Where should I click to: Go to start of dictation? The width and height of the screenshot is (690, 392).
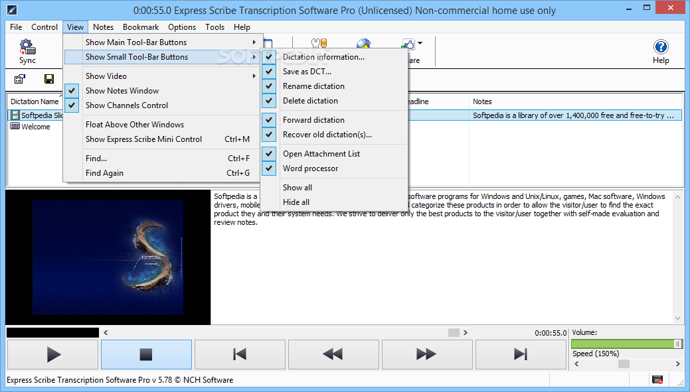click(240, 354)
